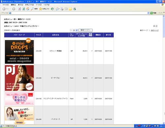Image resolution: width=165 pixels, height=128 pixels.
Task: Click the yellow Discuss note toolbar icon
Action: [70, 9]
